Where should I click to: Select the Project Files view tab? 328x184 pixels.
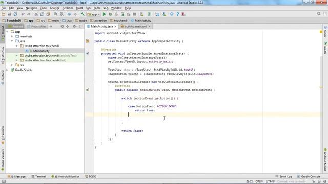(x=36, y=26)
